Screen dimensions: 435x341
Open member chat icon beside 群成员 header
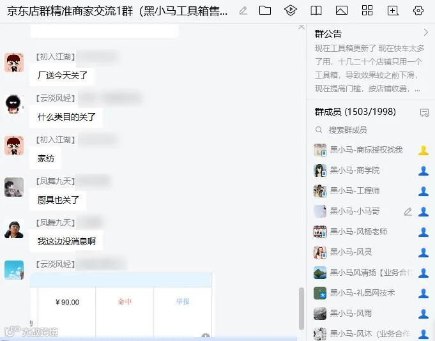tap(424, 112)
